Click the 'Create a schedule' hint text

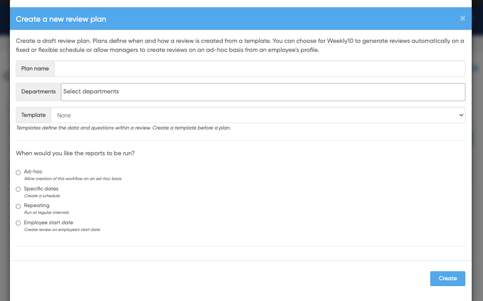[42, 196]
